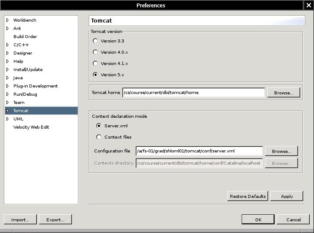Browse for the Tomcat home directory
The height and width of the screenshot is (233, 314).
pos(284,93)
